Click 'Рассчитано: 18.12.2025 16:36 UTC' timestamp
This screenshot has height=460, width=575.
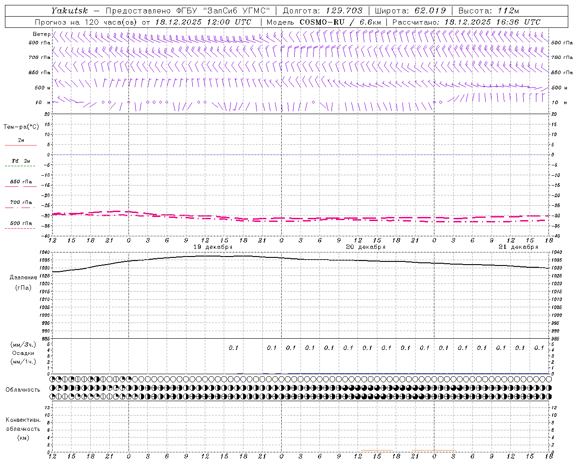pyautogui.click(x=466, y=22)
